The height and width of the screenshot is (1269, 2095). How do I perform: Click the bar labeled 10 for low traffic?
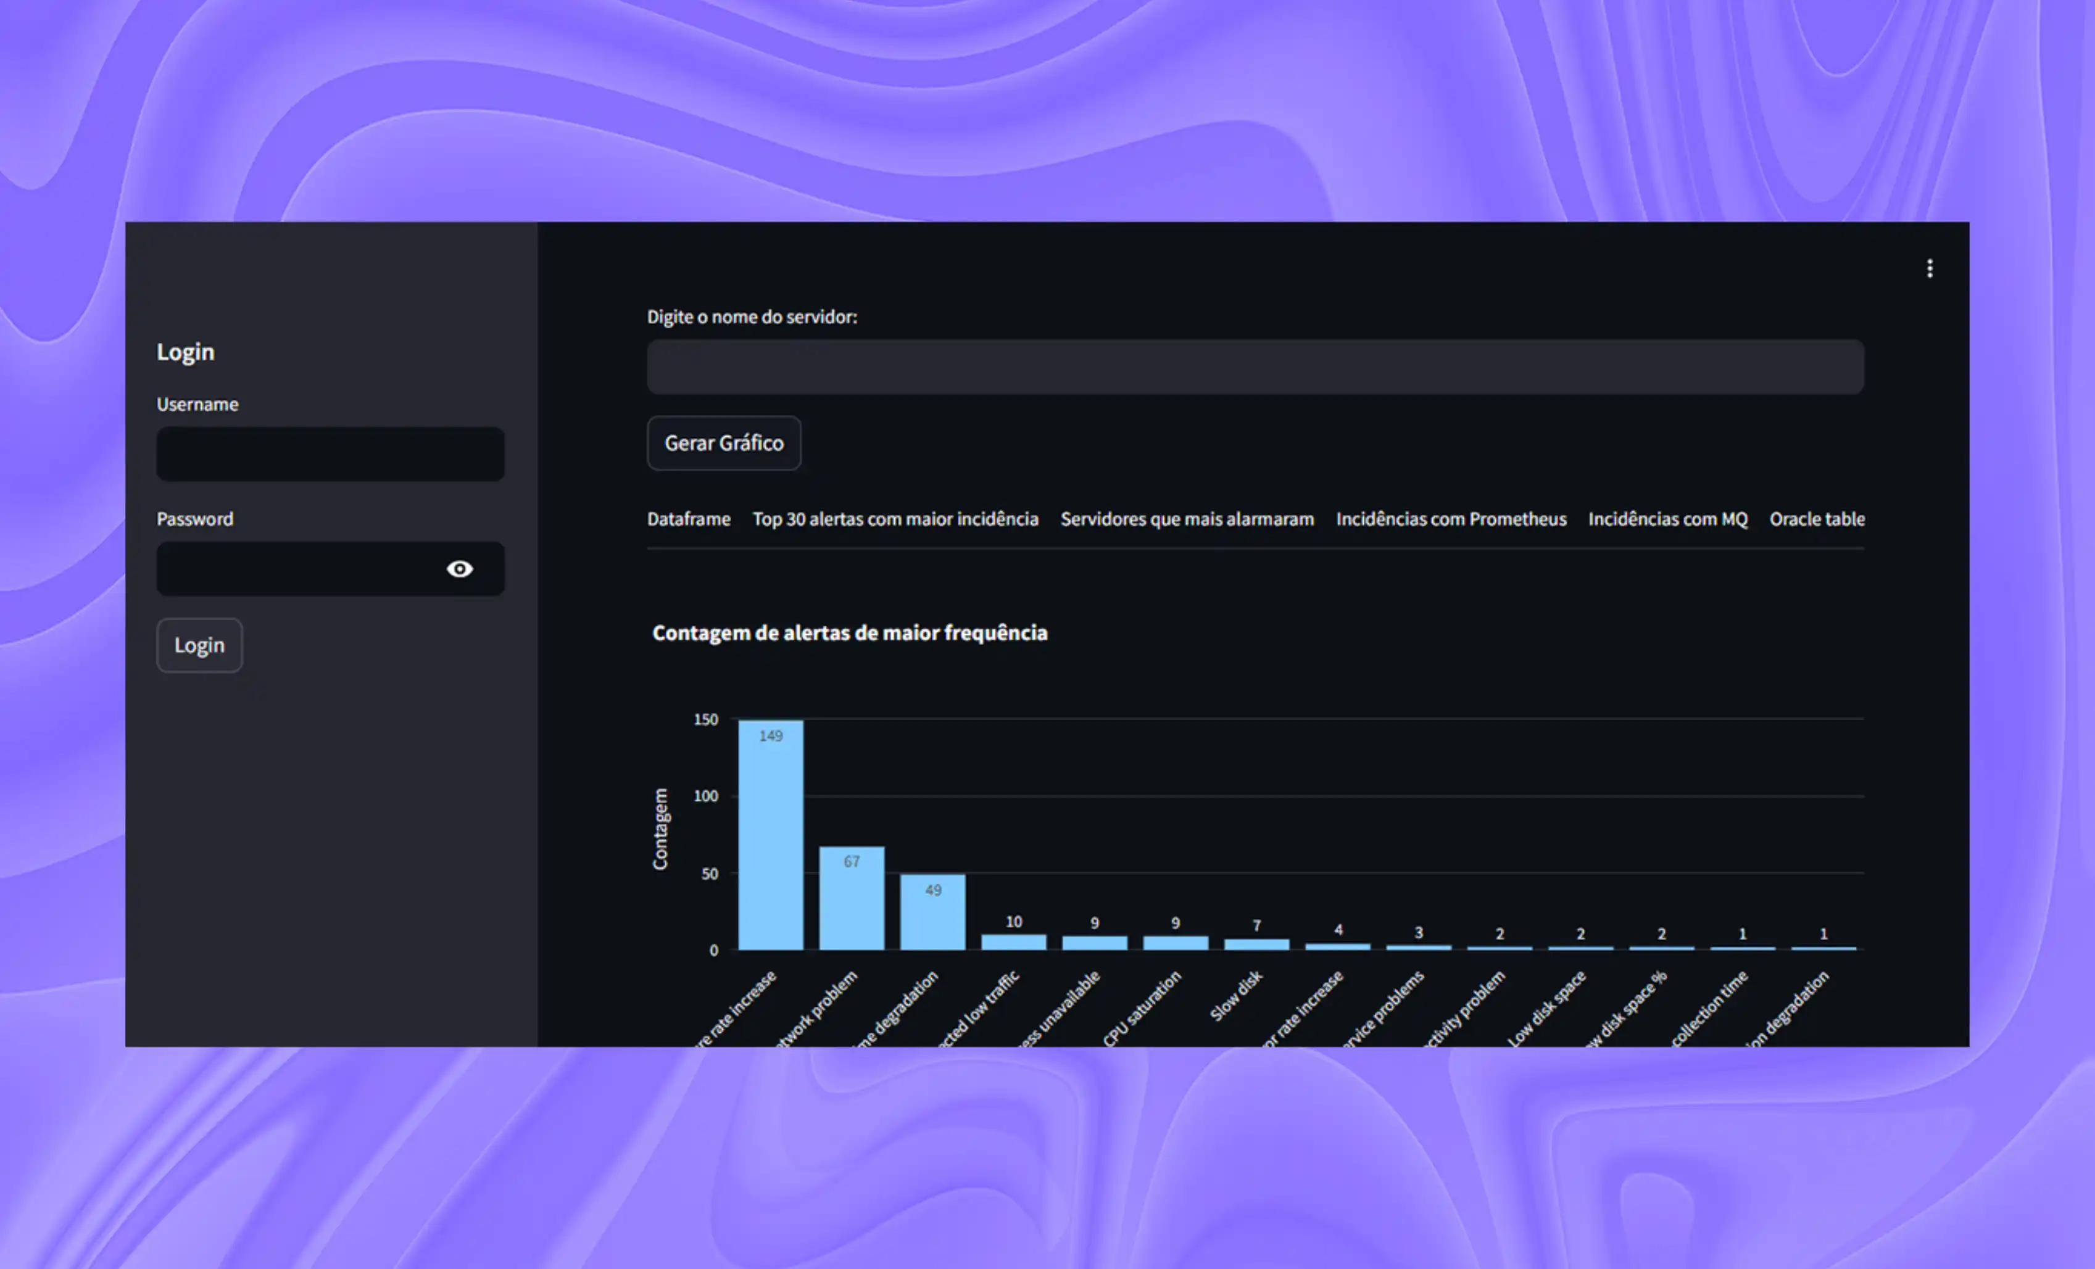[1013, 942]
